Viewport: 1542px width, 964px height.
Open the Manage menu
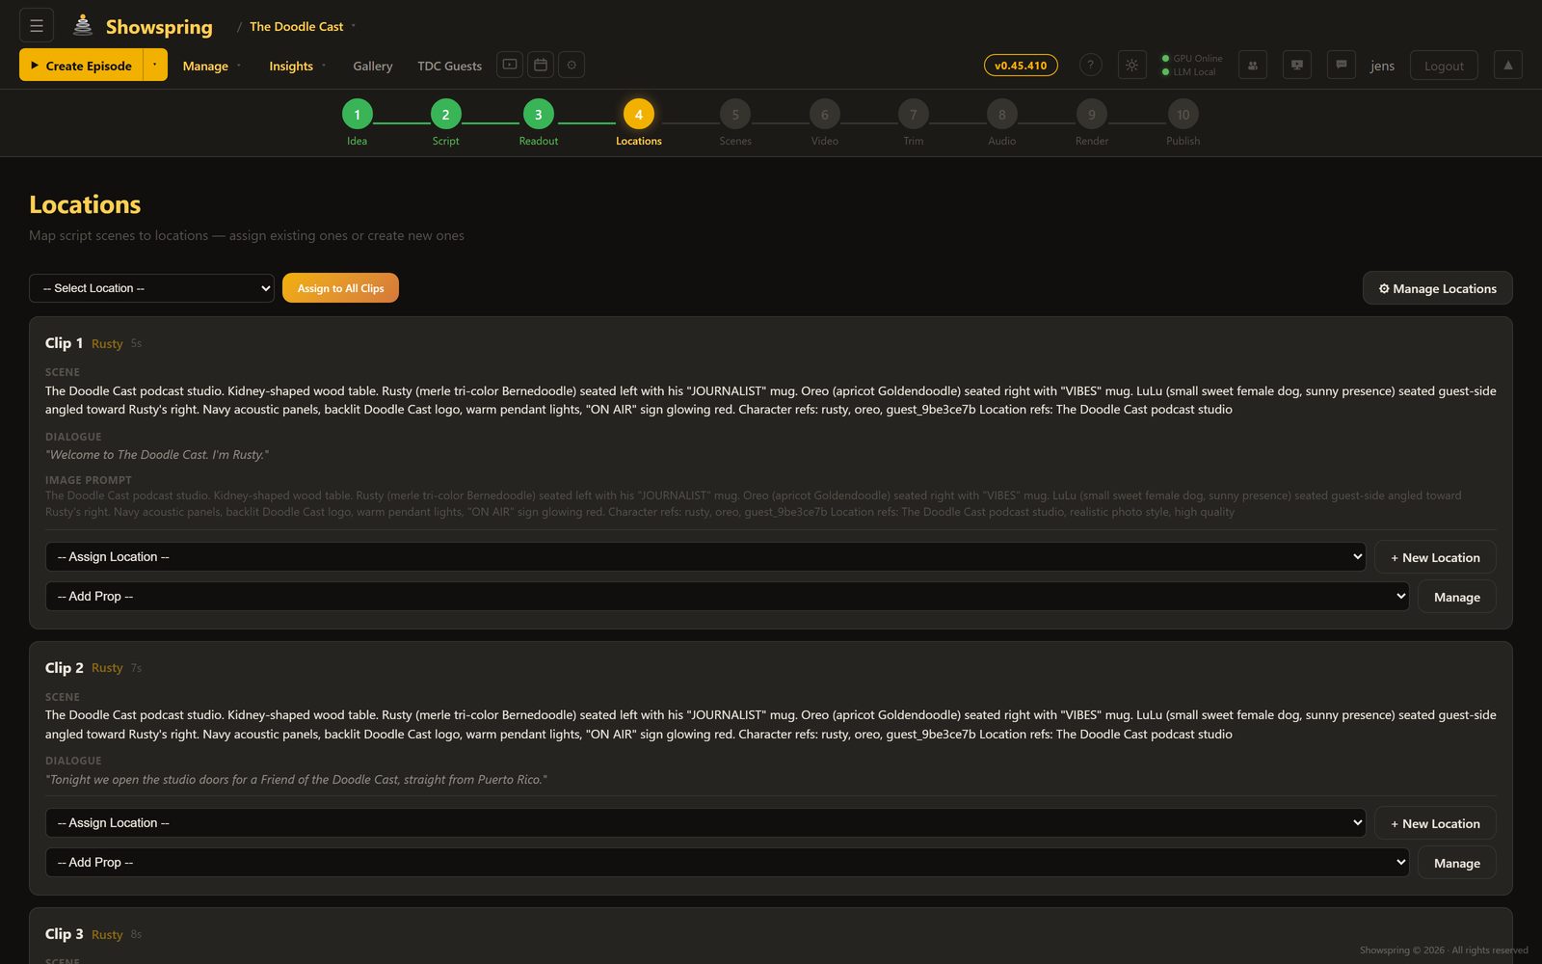coord(212,66)
